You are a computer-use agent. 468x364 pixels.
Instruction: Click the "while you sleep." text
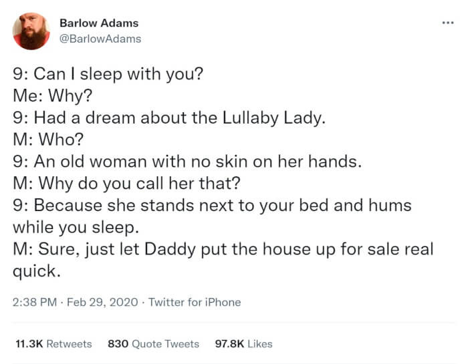pyautogui.click(x=76, y=228)
